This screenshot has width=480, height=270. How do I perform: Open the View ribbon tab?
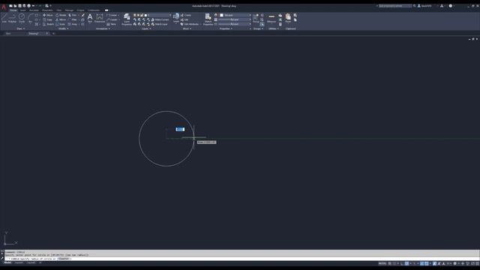coord(58,10)
